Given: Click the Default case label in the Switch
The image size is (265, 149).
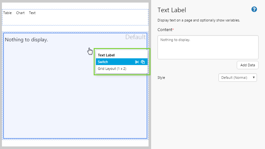Looking at the screenshot, I should coord(135,37).
